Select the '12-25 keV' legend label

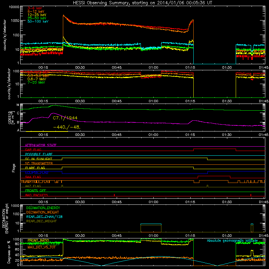coord(37,15)
